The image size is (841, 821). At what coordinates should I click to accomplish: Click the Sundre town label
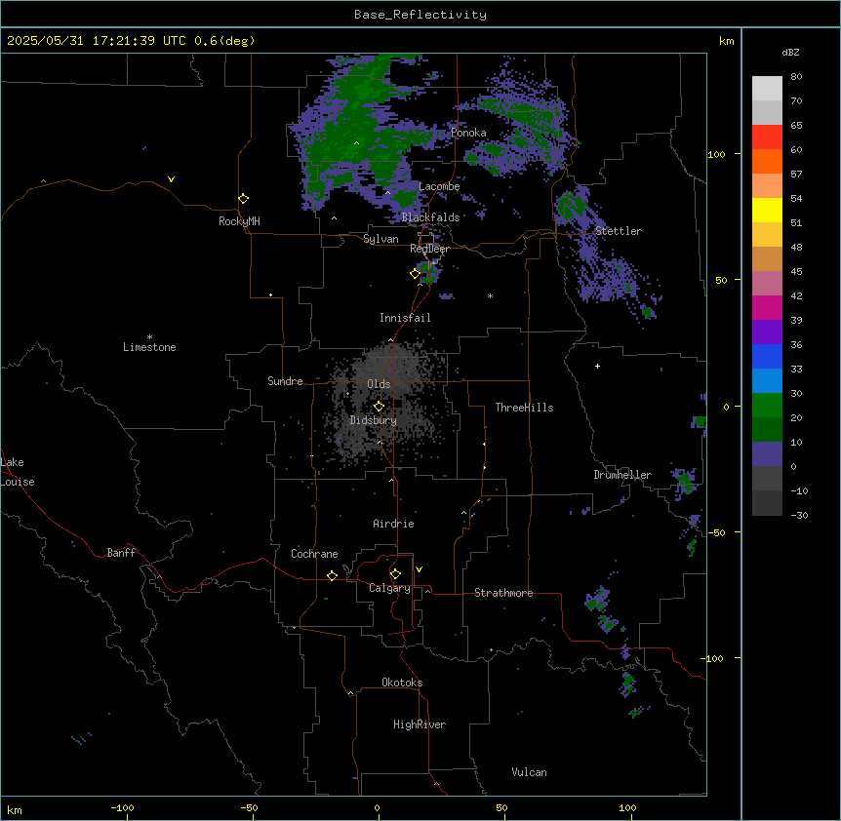click(285, 381)
